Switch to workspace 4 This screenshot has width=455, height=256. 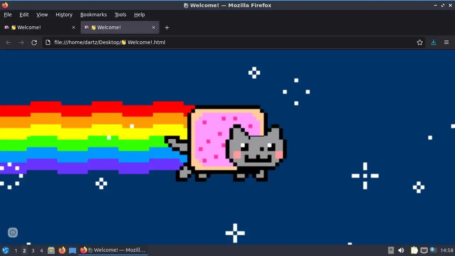pos(41,250)
